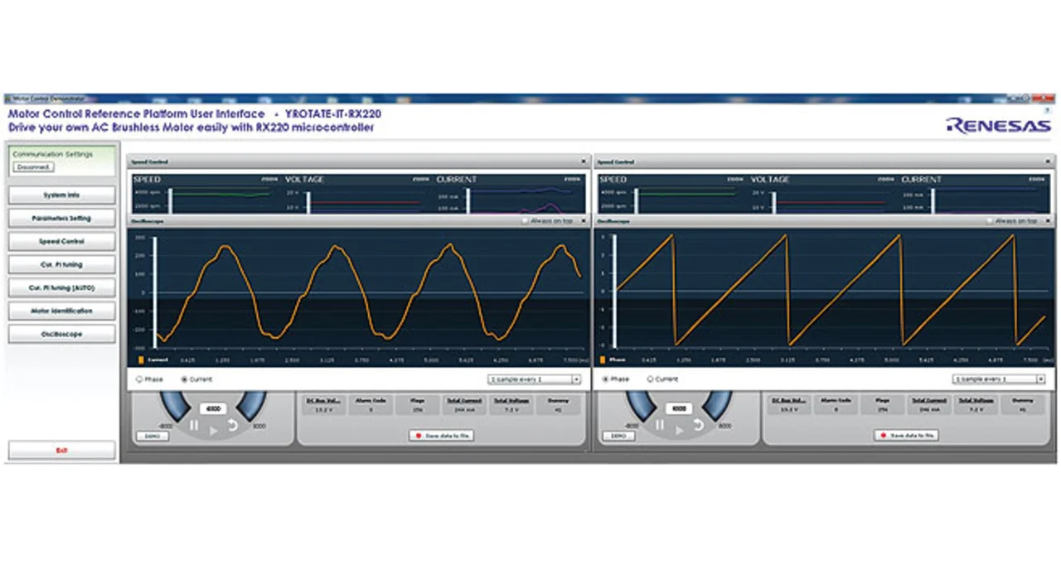1061x569 pixels.
Task: Pause motor in left speed dial
Action: coord(194,426)
